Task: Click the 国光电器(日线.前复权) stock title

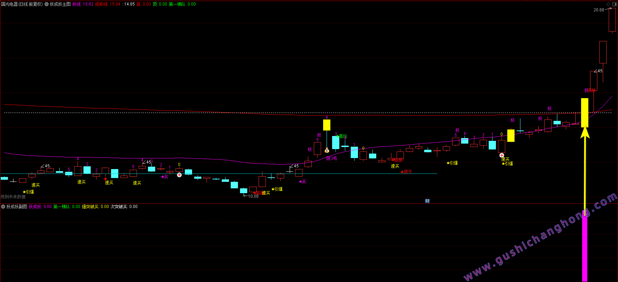Action: click(x=22, y=4)
